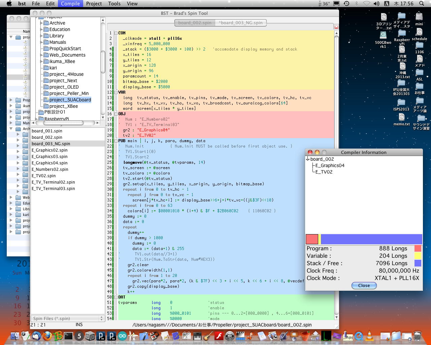Expand the Archive folder in the tree

(x=42, y=23)
